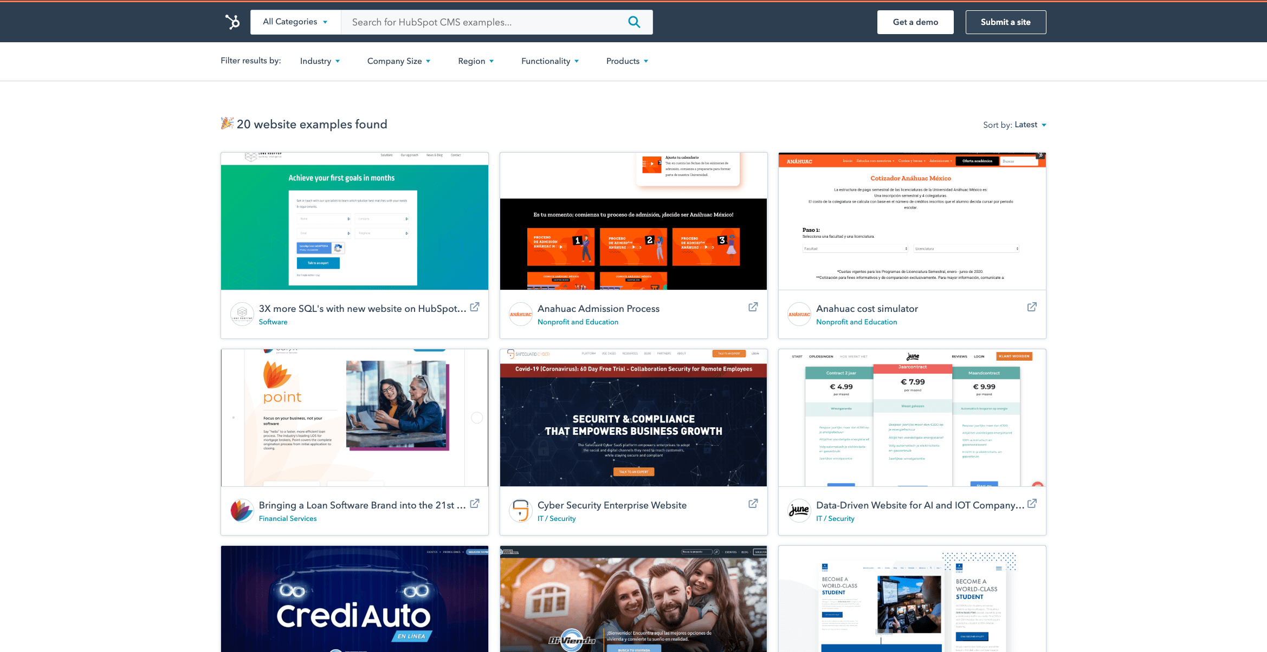This screenshot has height=652, width=1267.
Task: Click June logo beside Data-Driven Website title
Action: (x=799, y=511)
